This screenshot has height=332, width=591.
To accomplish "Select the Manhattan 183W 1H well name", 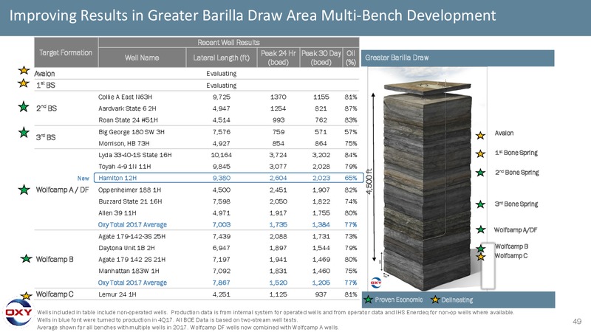I will click(129, 271).
